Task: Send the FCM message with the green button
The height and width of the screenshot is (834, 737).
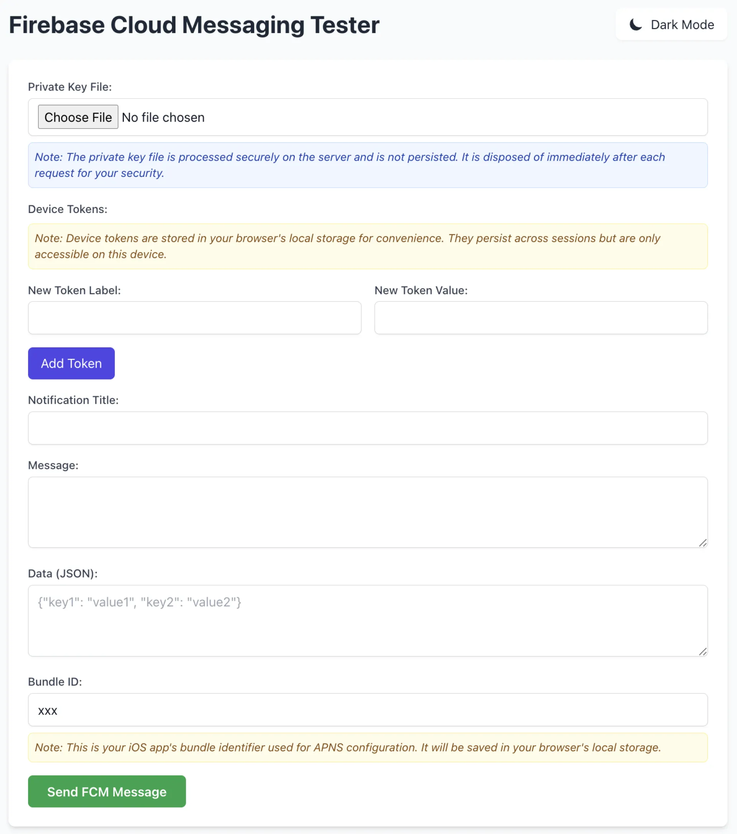Action: [x=107, y=791]
